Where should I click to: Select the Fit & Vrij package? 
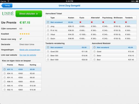tap(91, 30)
